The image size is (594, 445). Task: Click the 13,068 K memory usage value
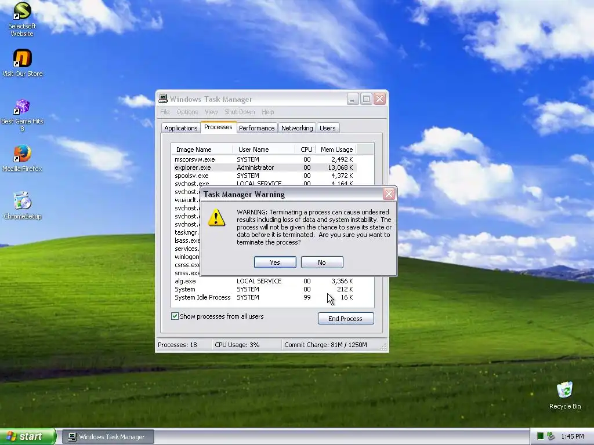tap(340, 167)
